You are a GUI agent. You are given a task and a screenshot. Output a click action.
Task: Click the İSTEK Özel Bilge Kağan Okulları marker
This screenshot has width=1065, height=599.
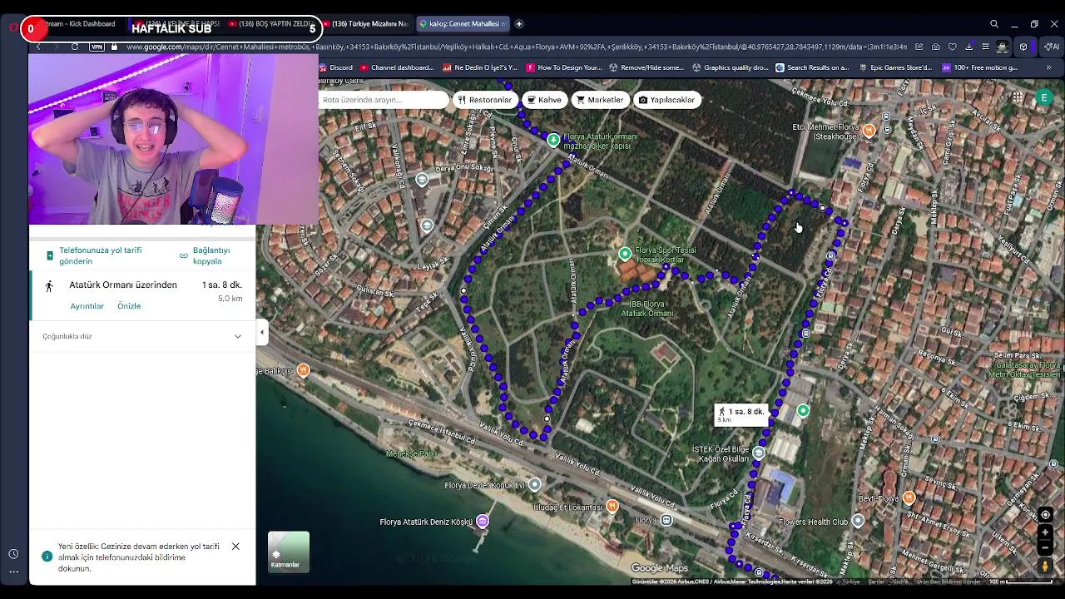pos(758,453)
